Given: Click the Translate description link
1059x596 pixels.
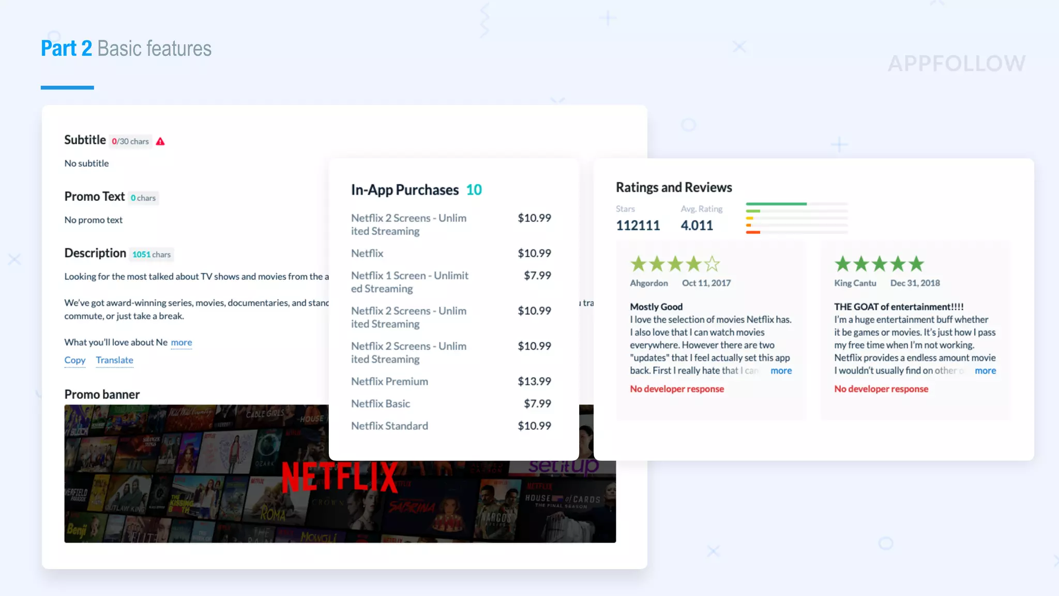Looking at the screenshot, I should point(114,360).
